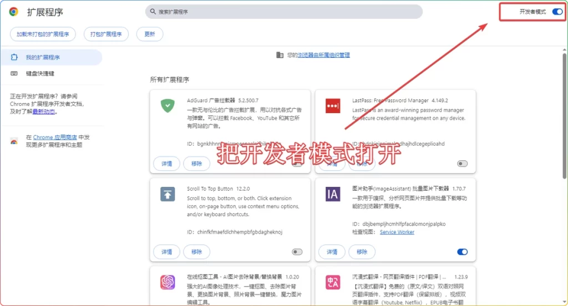Click the Chrome logo icon in header
This screenshot has width=568, height=306.
point(14,12)
